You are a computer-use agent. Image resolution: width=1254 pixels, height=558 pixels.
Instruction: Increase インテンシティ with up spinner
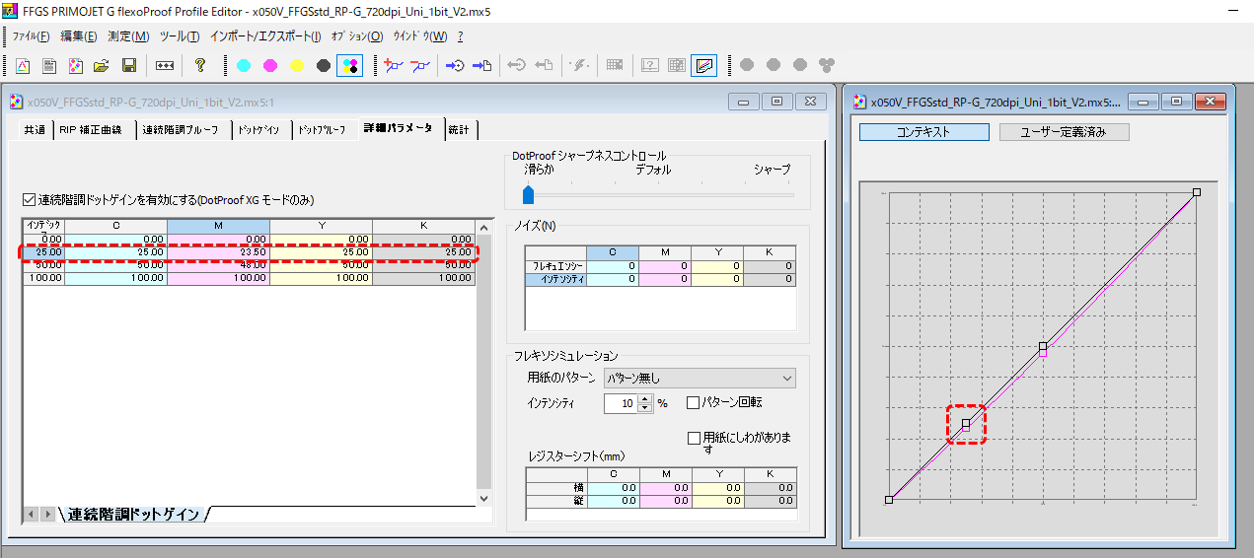tap(645, 398)
